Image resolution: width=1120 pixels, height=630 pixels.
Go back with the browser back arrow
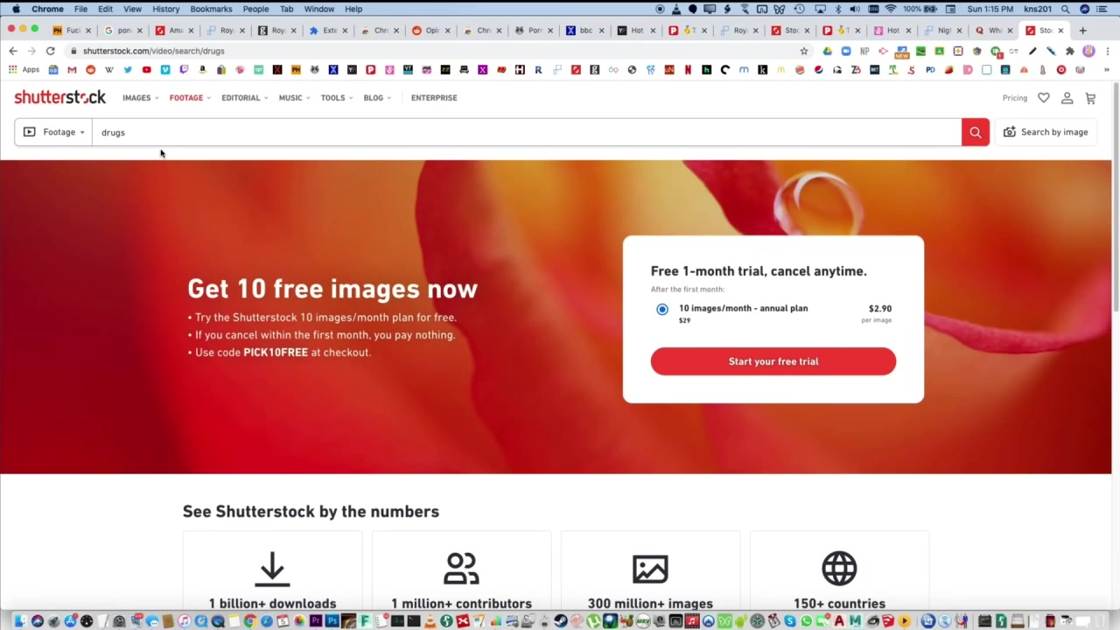tap(13, 51)
